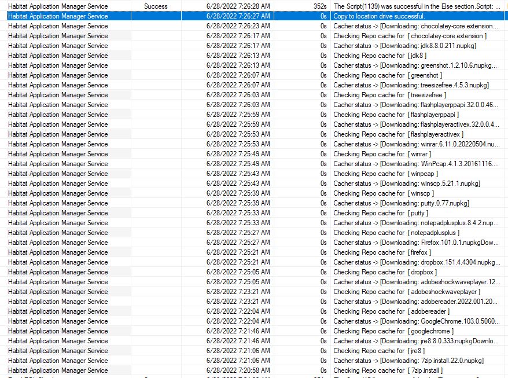Screen dimensions: 508x378
Task: Click the 'Checking Repo cache for [ winpcap ]' row
Action: pyautogui.click(x=385, y=174)
